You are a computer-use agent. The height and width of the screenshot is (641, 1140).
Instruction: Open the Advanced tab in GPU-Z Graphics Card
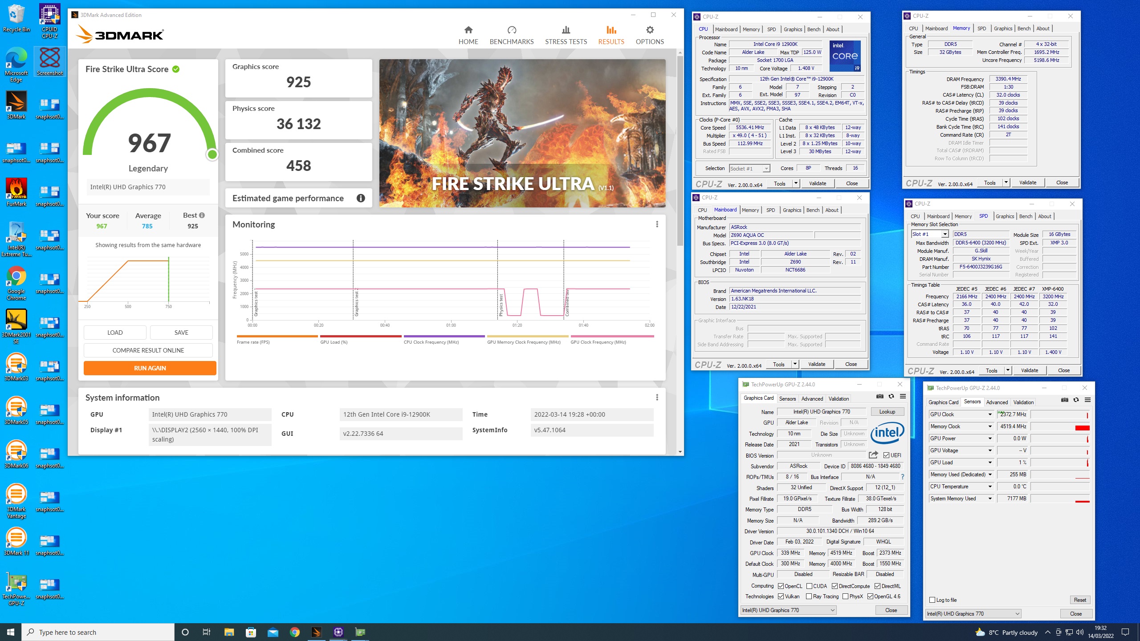[812, 399]
